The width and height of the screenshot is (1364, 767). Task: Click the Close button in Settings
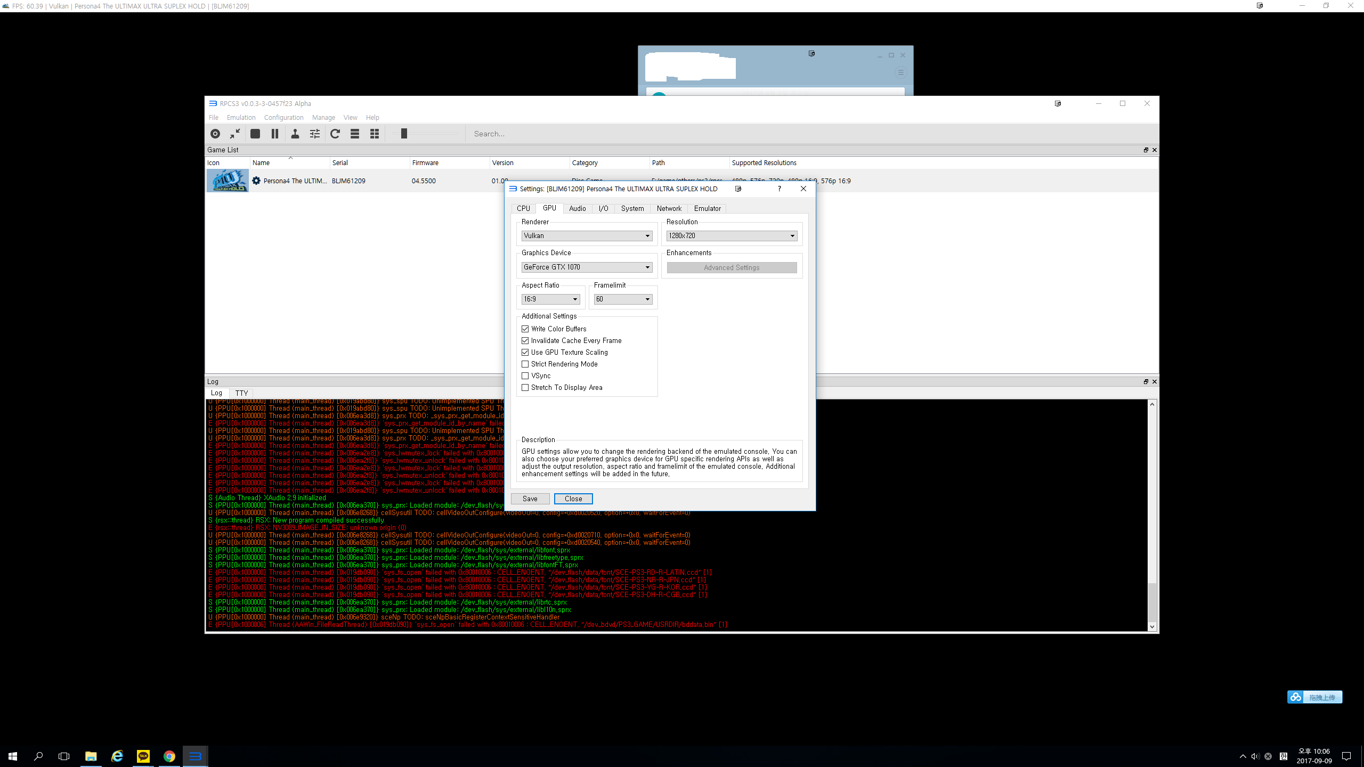(573, 499)
